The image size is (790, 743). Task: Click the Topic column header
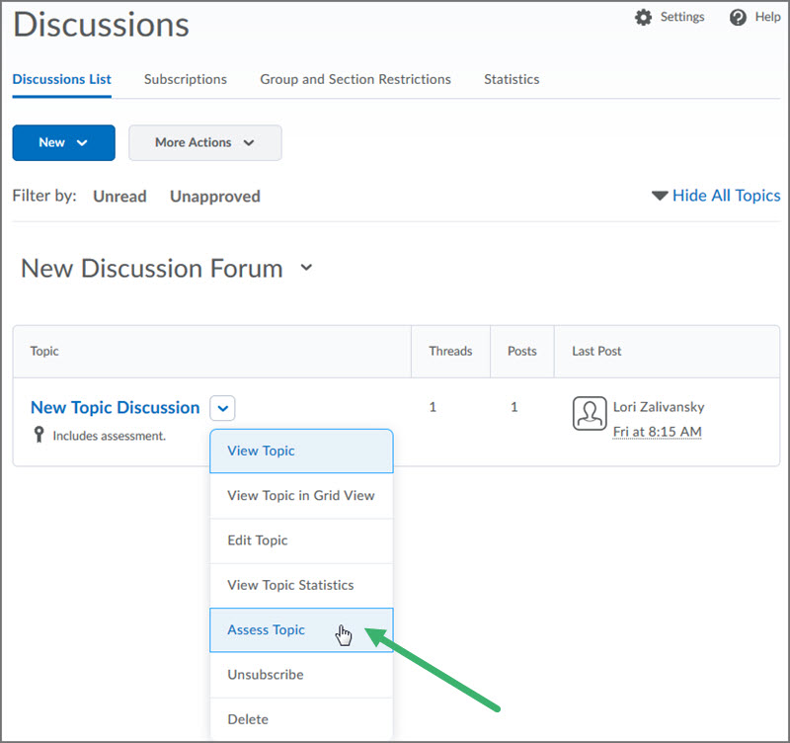tap(44, 351)
